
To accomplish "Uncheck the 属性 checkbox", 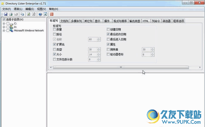I will tap(108, 44).
